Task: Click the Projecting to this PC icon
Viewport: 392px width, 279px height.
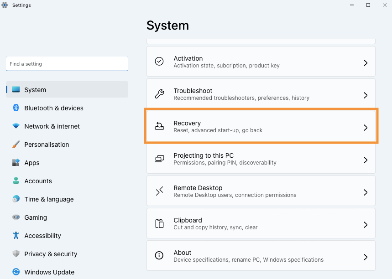Action: coord(159,159)
